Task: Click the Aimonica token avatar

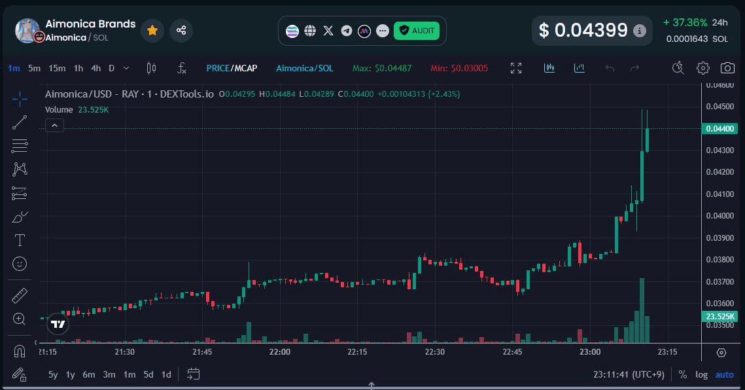Action: (27, 31)
